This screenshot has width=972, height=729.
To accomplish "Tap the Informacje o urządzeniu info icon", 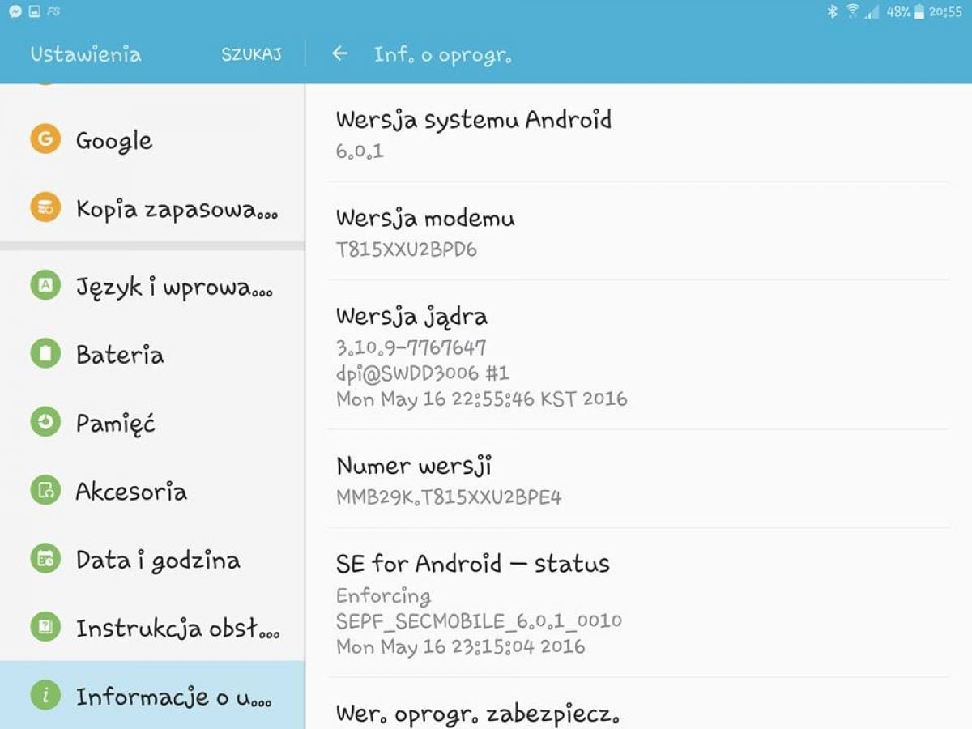I will point(45,695).
